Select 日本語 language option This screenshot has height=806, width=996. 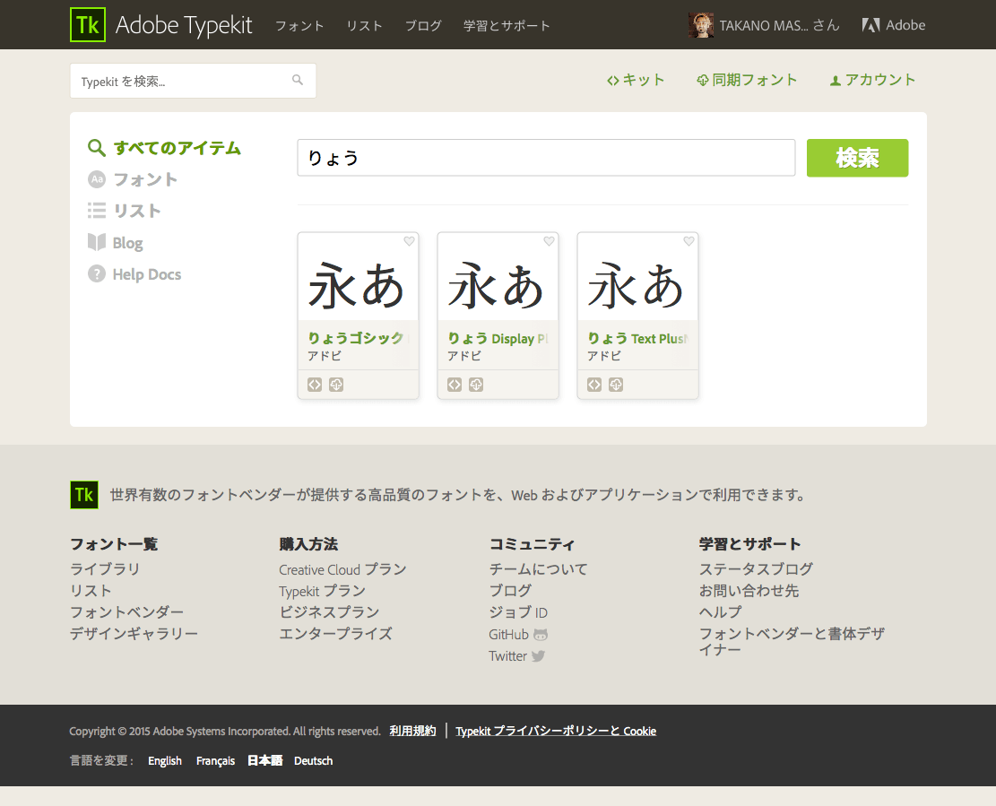coord(264,761)
